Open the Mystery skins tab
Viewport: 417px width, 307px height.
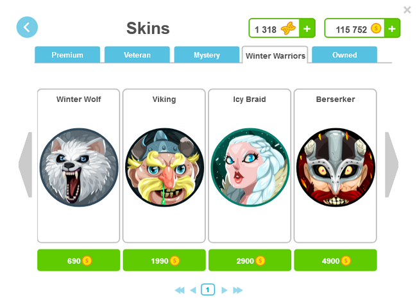point(207,54)
